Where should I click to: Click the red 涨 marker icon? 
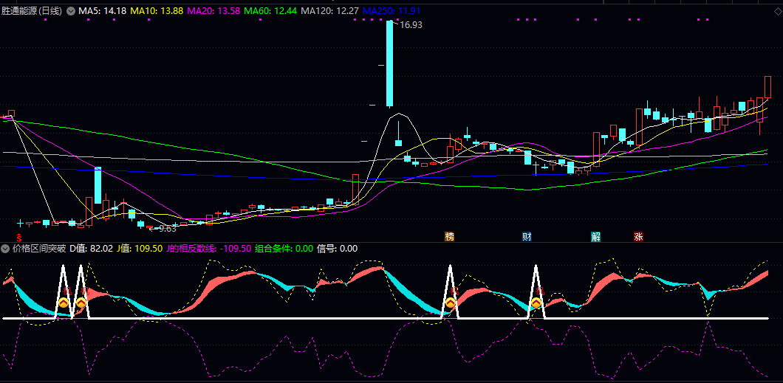638,237
